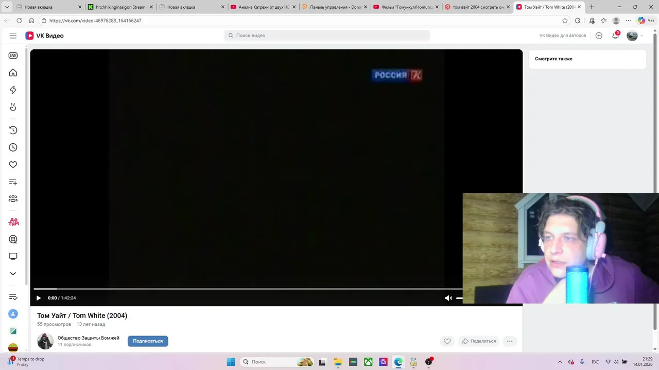Open the notifications bell
659x370 pixels.
615,35
